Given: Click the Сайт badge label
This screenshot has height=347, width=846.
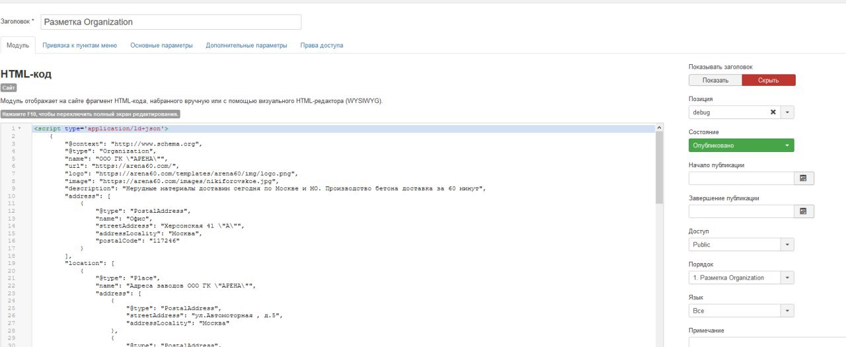Looking at the screenshot, I should click(9, 88).
